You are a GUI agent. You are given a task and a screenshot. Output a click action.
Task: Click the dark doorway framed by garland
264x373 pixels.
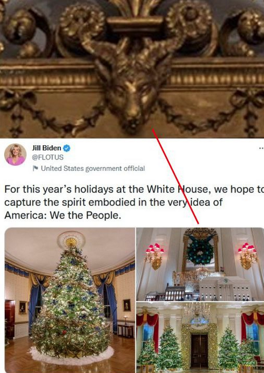click(x=199, y=350)
